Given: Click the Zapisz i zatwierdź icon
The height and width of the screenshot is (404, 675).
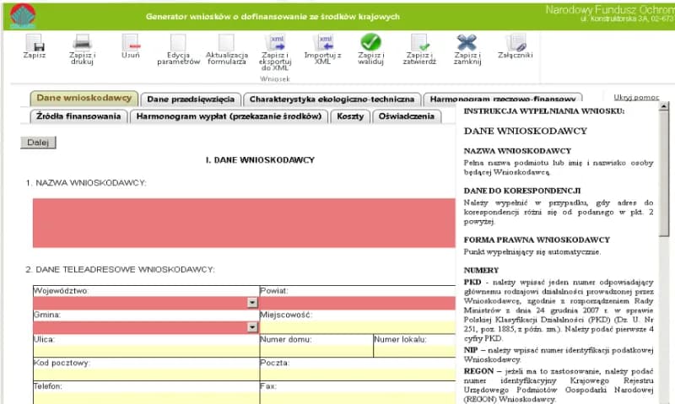Looking at the screenshot, I should 419,43.
